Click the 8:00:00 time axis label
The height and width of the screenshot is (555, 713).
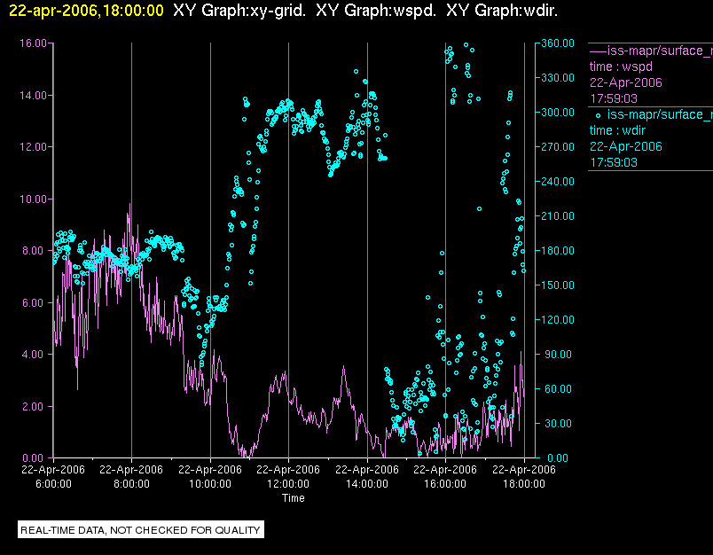pos(131,484)
